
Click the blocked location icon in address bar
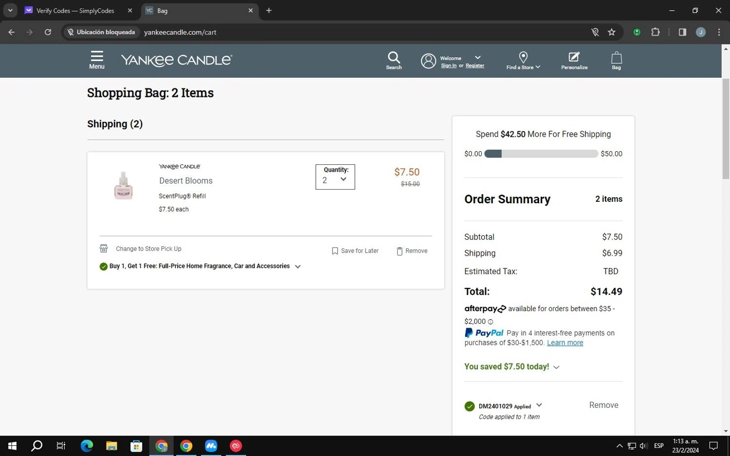[595, 32]
